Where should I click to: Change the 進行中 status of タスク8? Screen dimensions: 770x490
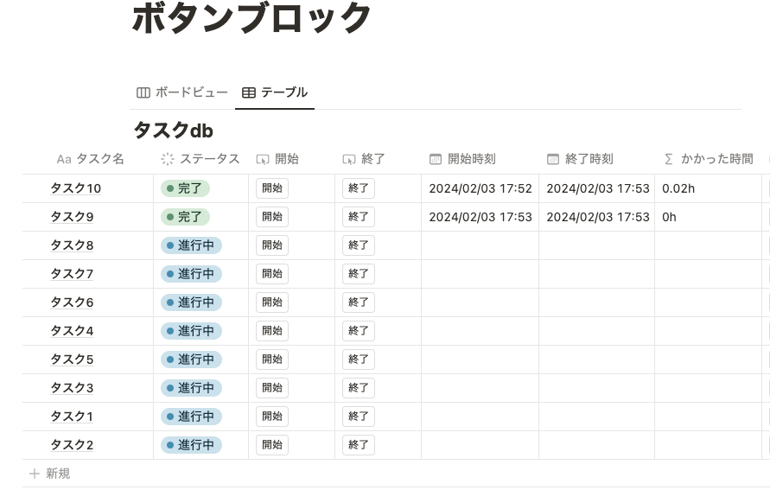(x=191, y=245)
